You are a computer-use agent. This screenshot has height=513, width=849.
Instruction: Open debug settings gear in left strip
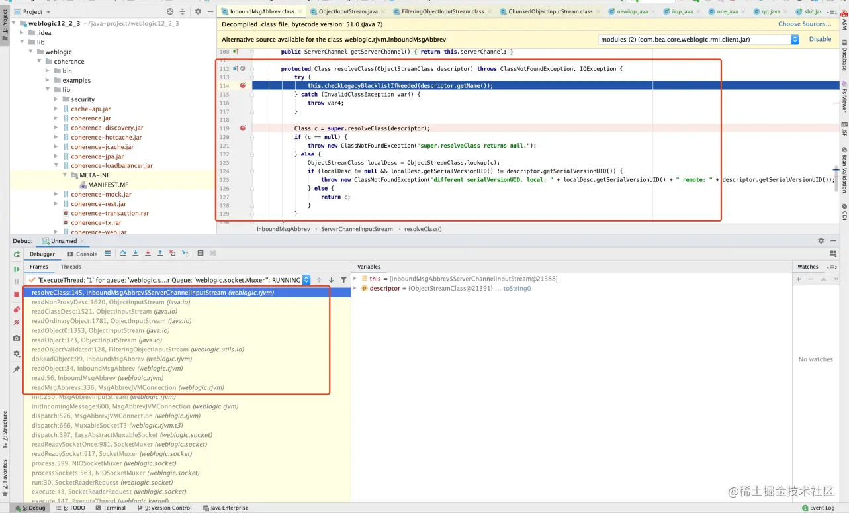pyautogui.click(x=17, y=353)
